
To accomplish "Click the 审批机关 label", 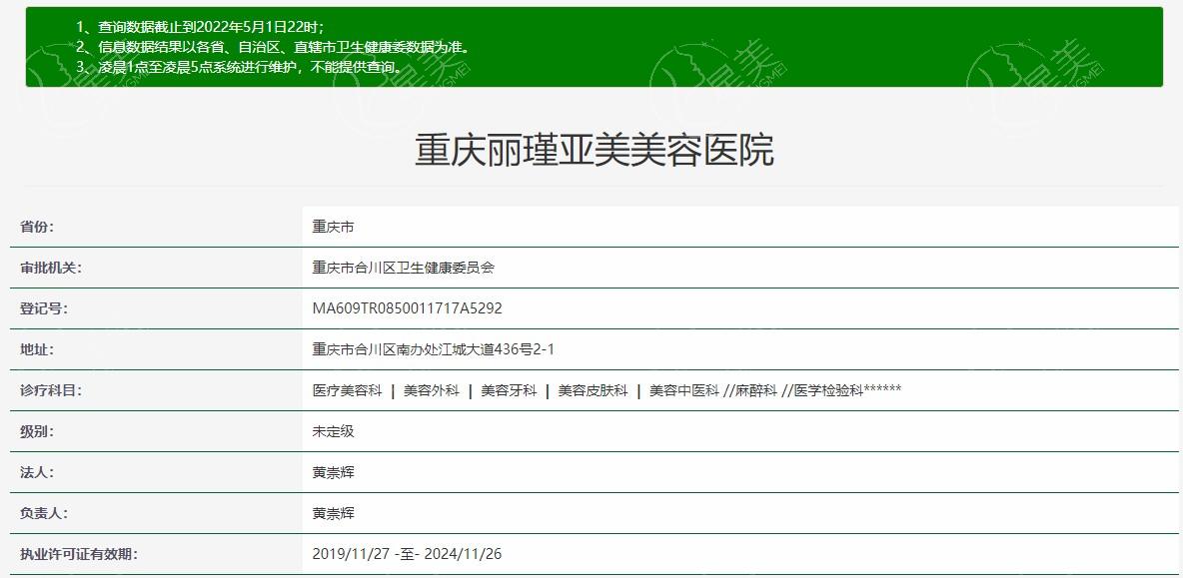I will [x=51, y=268].
